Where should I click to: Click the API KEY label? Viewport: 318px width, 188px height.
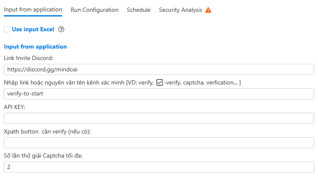(15, 107)
